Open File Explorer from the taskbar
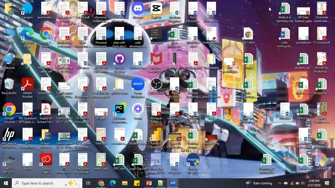Screen dimensions: 335x188 (x=125, y=183)
